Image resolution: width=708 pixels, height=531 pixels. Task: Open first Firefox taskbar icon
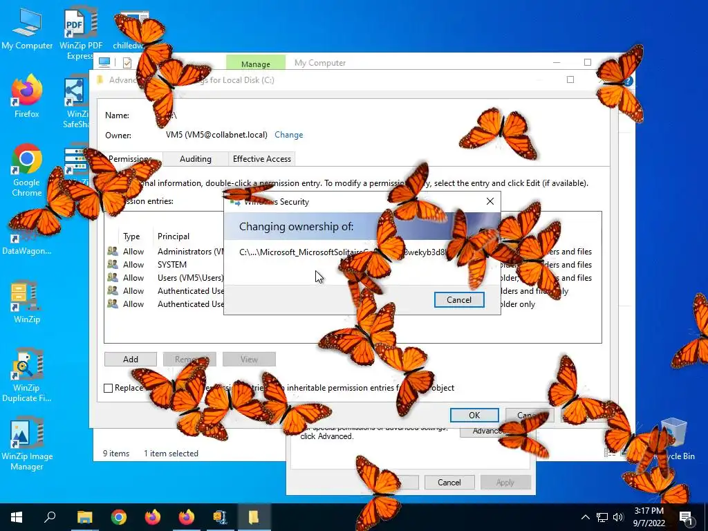pyautogui.click(x=153, y=517)
